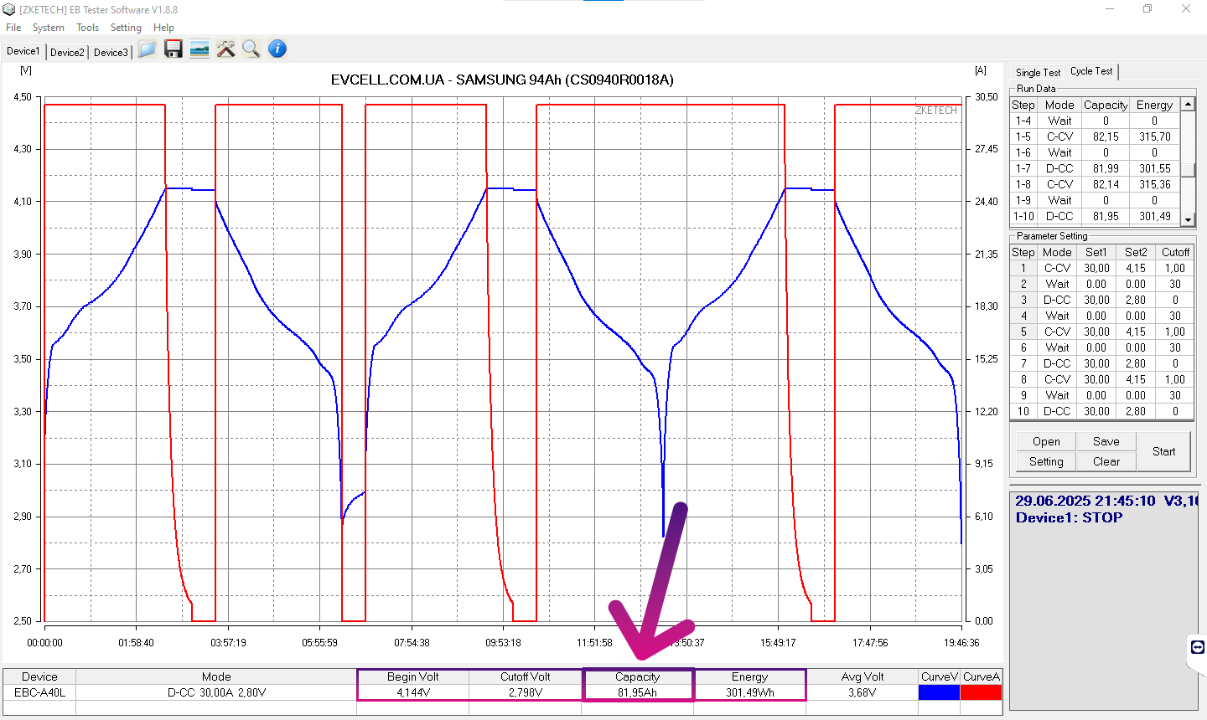This screenshot has height=720, width=1207.
Task: Click the magnifying glass icon
Action: (x=251, y=49)
